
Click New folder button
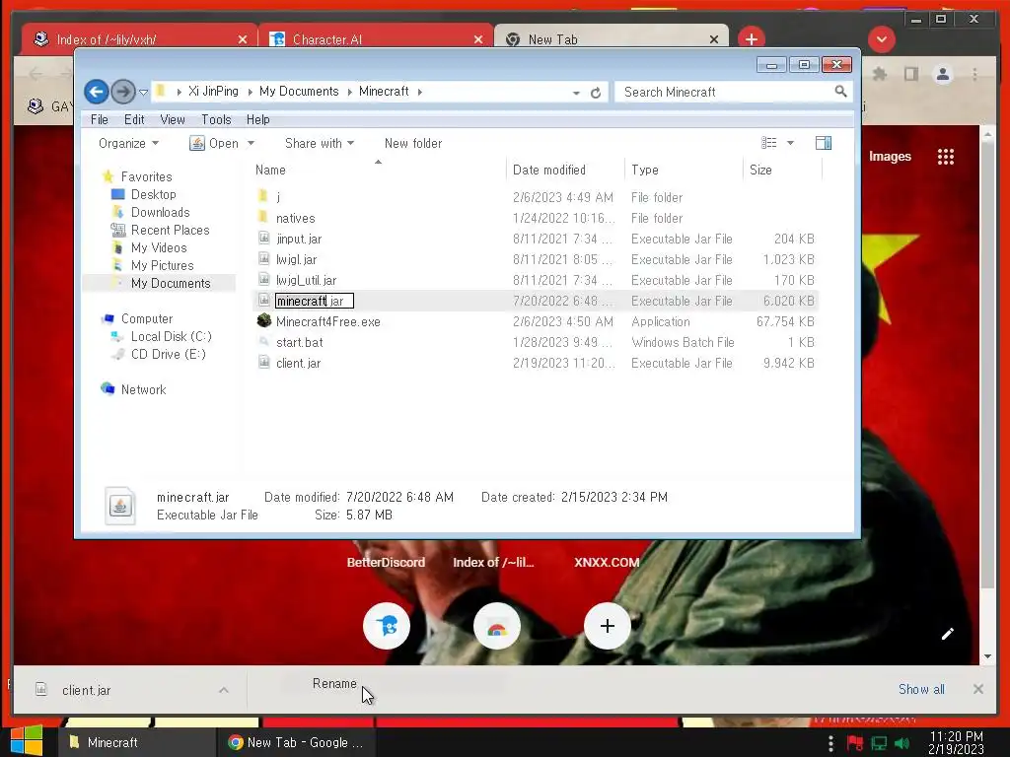[x=413, y=144]
